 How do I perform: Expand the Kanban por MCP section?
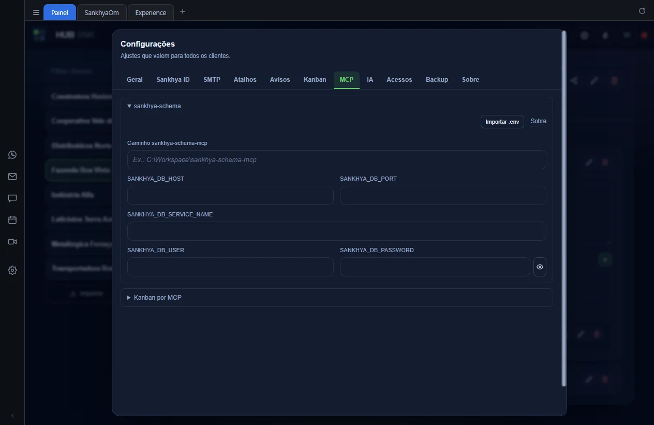(x=154, y=298)
